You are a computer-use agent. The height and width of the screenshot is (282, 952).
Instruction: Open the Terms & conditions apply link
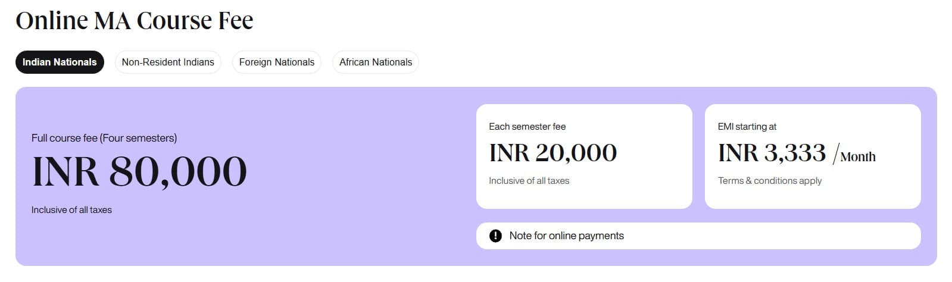(x=769, y=180)
